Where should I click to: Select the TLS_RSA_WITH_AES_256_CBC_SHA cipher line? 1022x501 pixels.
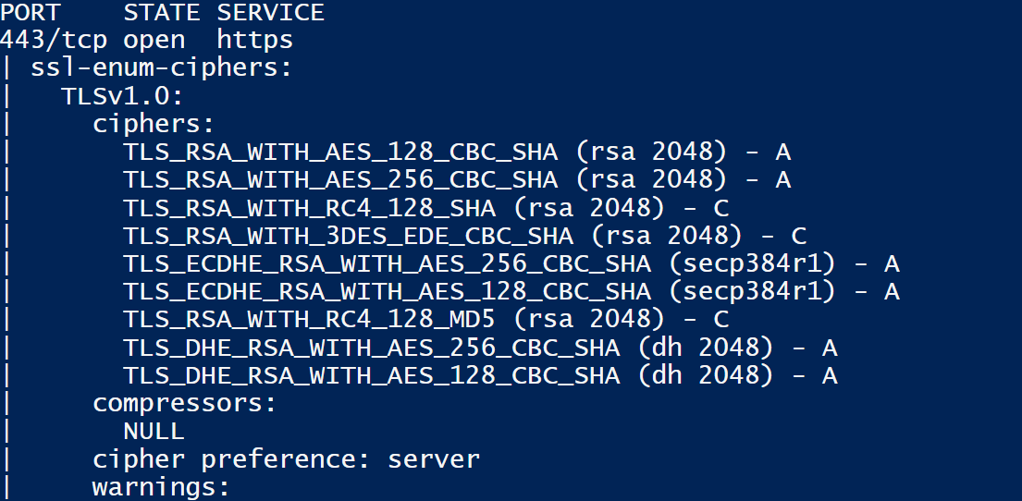coord(340,179)
